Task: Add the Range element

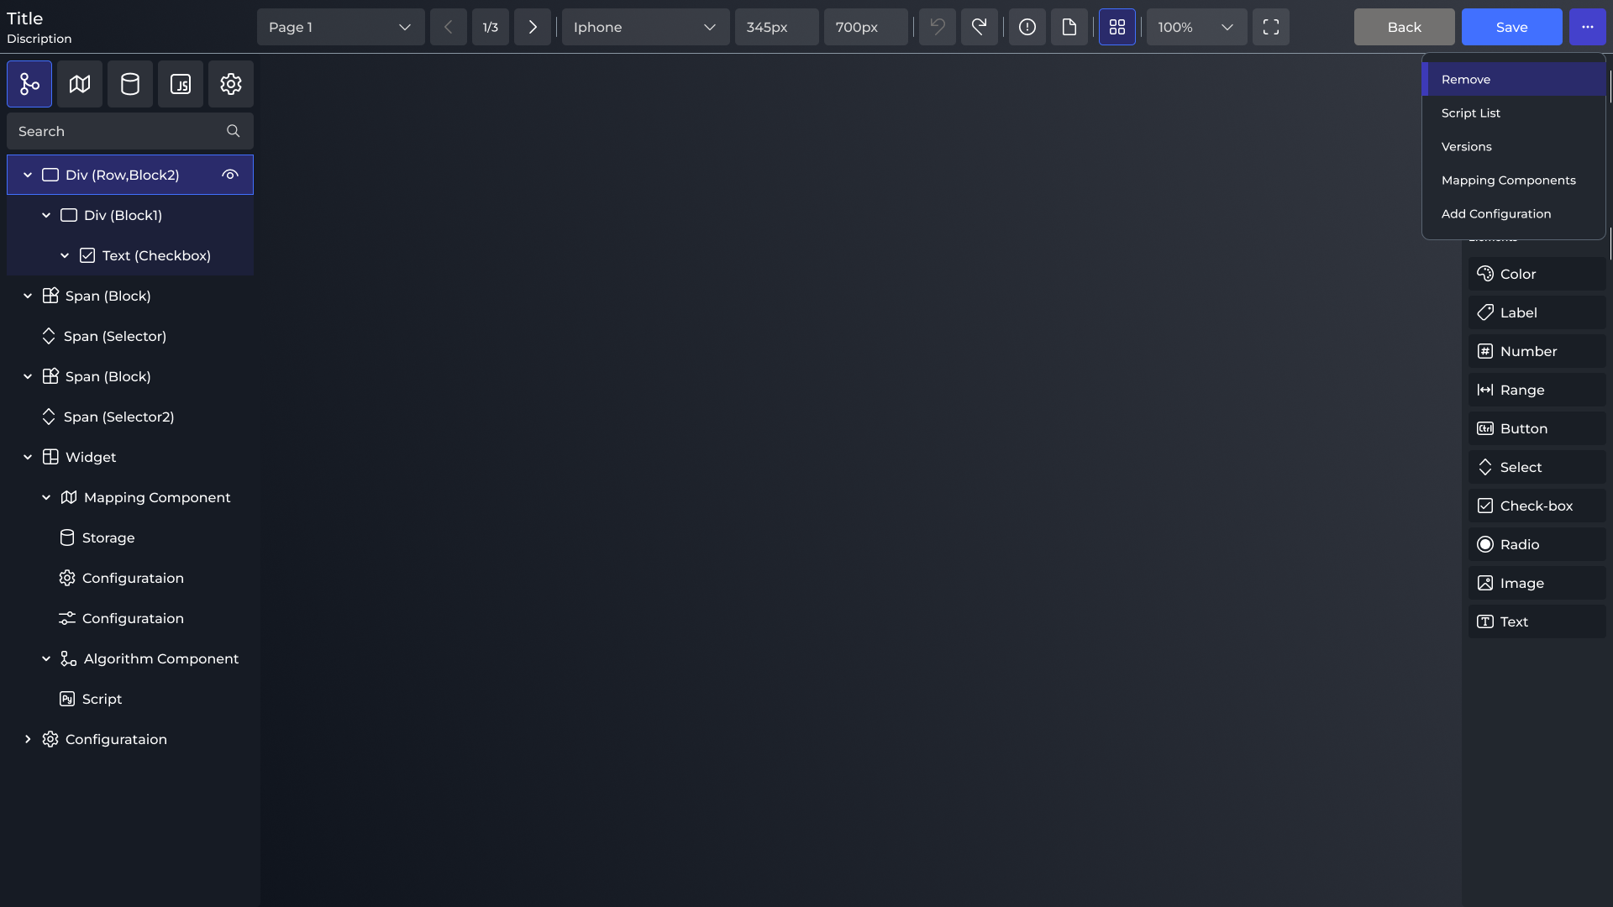Action: (x=1537, y=390)
